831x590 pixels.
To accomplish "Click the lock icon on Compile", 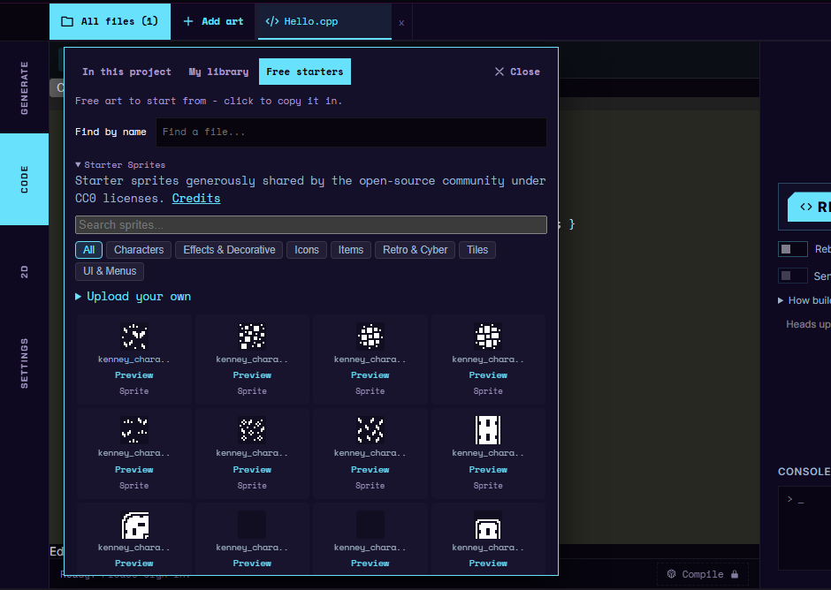I will (x=735, y=574).
